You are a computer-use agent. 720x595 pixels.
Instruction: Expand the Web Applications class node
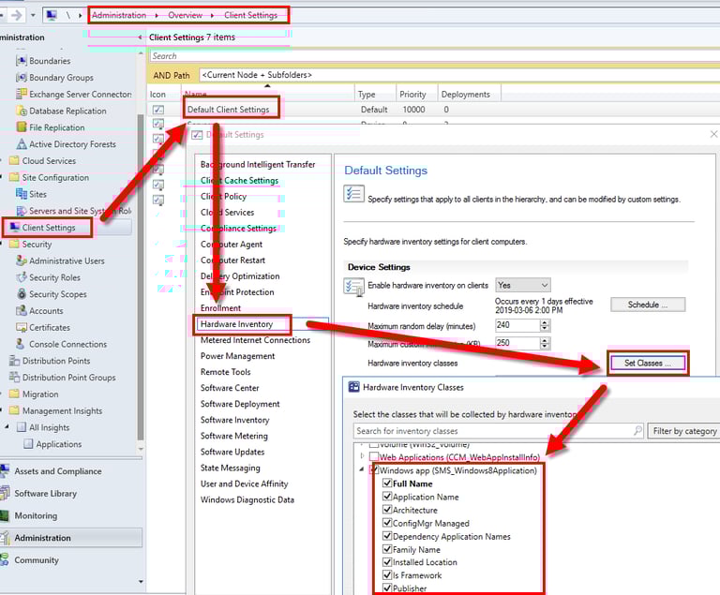point(362,456)
